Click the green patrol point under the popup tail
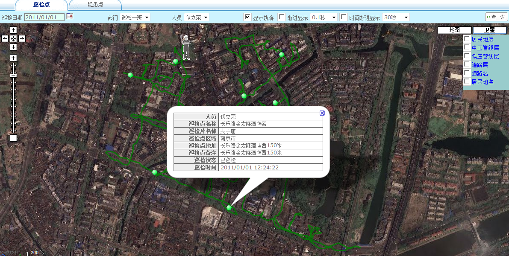This screenshot has height=256, width=509. coord(229,207)
